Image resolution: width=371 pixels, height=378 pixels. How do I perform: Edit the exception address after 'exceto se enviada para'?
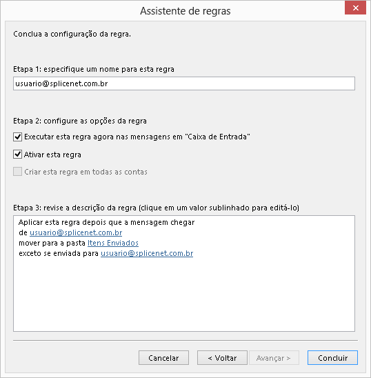pos(147,253)
